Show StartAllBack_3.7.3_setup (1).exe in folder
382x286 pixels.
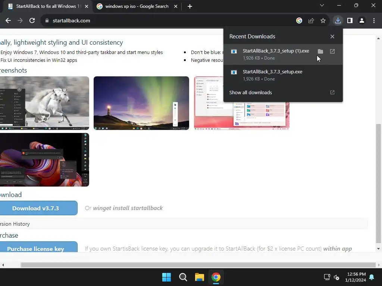point(320,51)
